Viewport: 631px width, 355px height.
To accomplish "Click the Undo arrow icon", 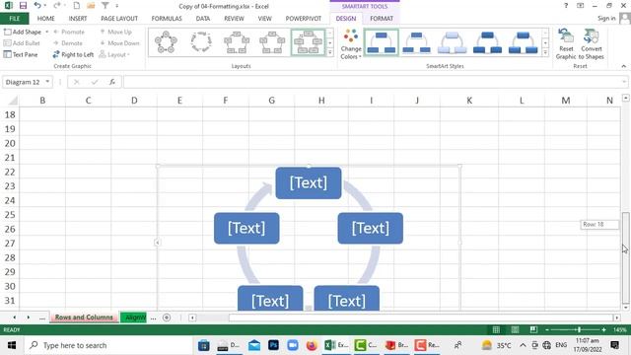I will click(37, 6).
